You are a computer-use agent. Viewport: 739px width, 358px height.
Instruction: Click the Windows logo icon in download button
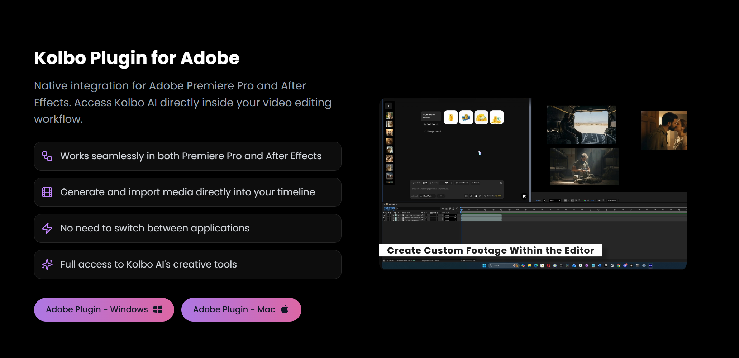point(157,310)
